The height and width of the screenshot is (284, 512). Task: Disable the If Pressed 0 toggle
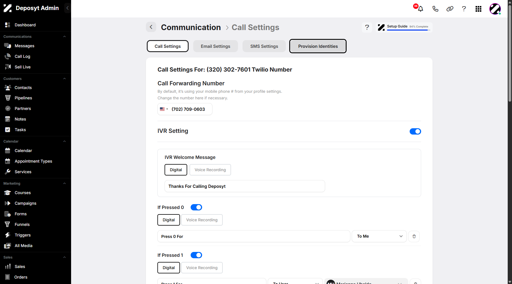click(196, 207)
